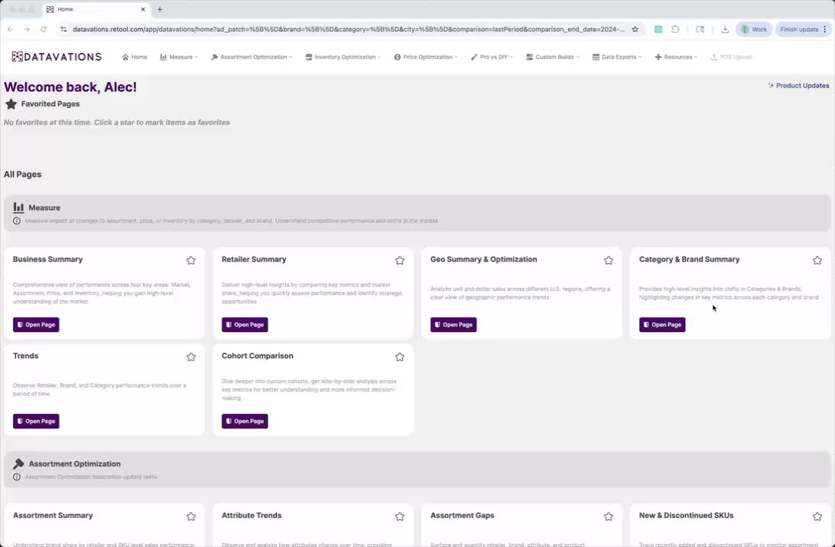Expand the Pro vs DIY menu
Viewport: 835px width, 547px height.
click(492, 57)
